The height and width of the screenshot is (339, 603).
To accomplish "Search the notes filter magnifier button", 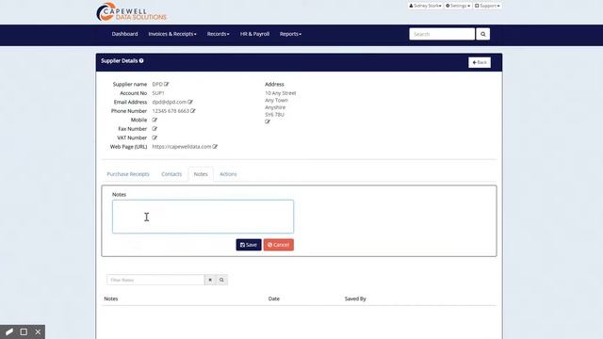I will [x=222, y=280].
